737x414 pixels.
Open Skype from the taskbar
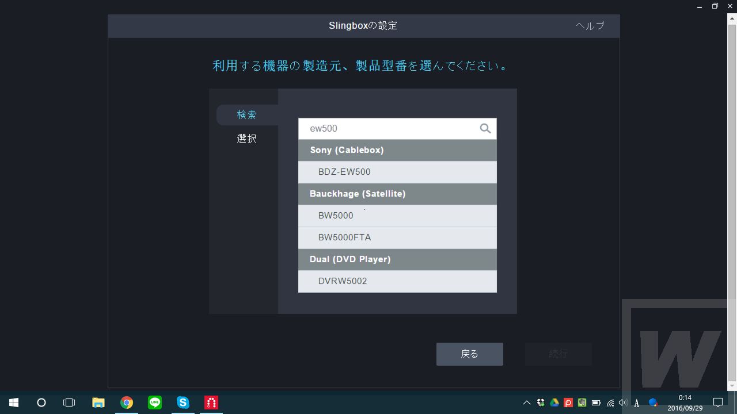pos(183,402)
